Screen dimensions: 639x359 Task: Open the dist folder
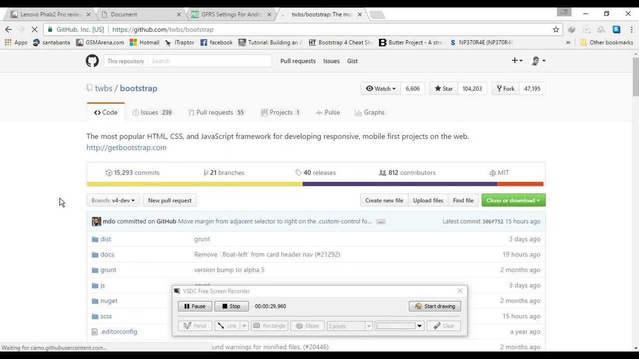pyautogui.click(x=106, y=239)
